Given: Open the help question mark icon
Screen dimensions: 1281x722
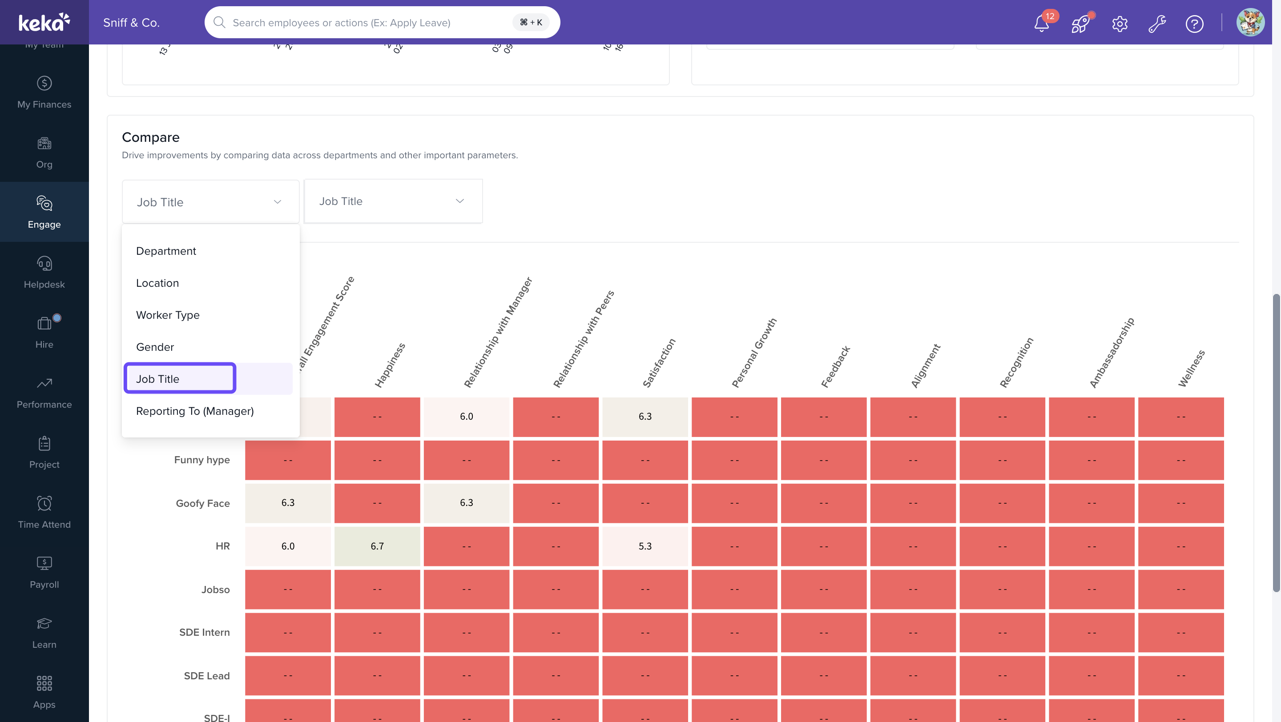Looking at the screenshot, I should 1194,24.
